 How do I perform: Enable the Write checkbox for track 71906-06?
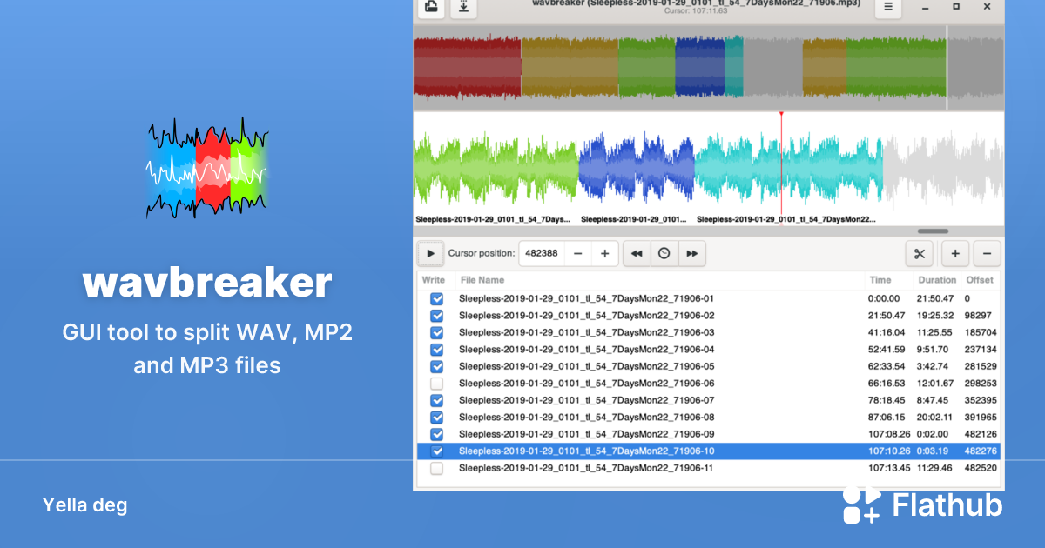pos(436,383)
